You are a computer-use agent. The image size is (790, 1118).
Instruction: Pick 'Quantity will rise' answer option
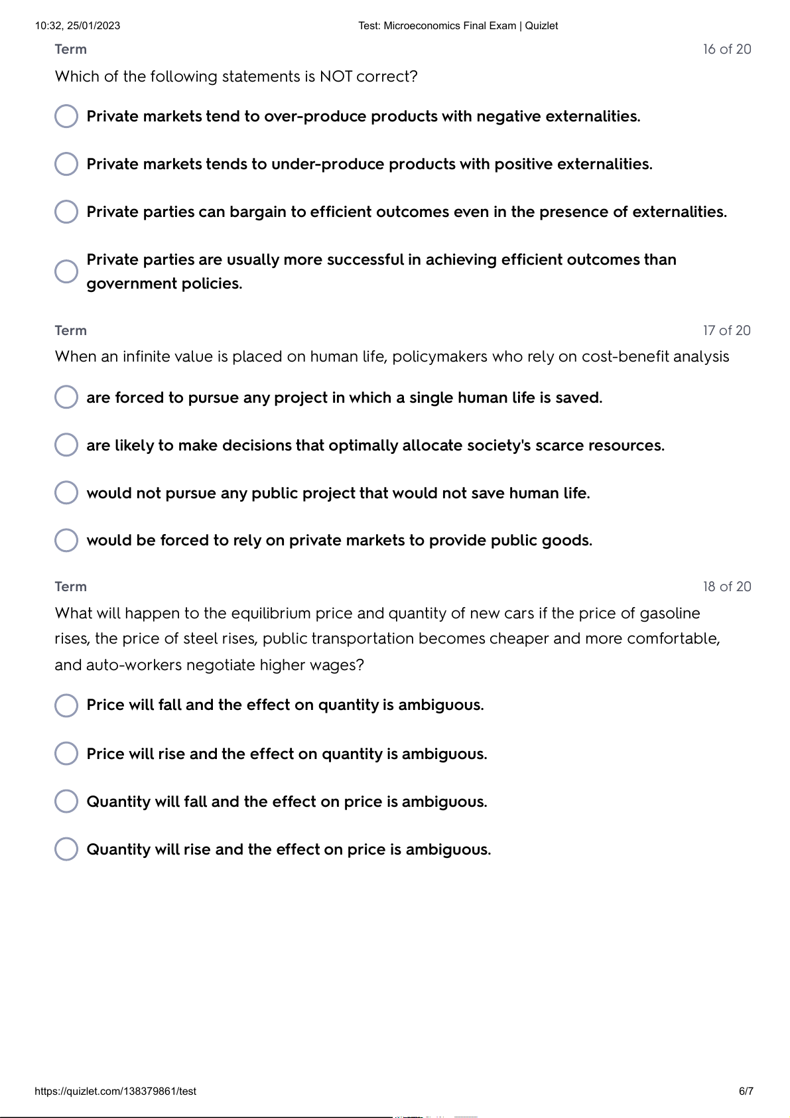click(x=66, y=849)
